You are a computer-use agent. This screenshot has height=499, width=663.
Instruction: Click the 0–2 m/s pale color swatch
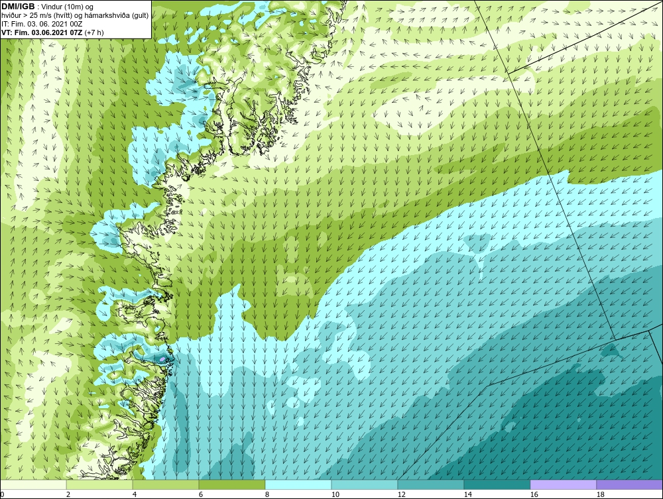tap(33, 484)
